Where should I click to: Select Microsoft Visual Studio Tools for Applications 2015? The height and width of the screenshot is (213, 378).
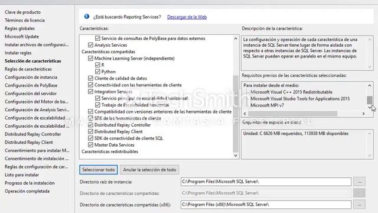(300, 99)
